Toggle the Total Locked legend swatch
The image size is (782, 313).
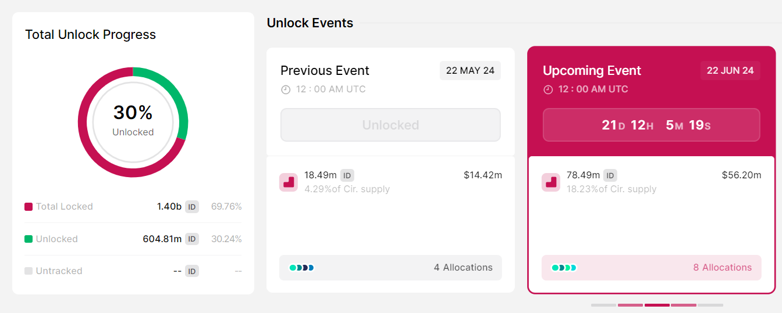[29, 207]
